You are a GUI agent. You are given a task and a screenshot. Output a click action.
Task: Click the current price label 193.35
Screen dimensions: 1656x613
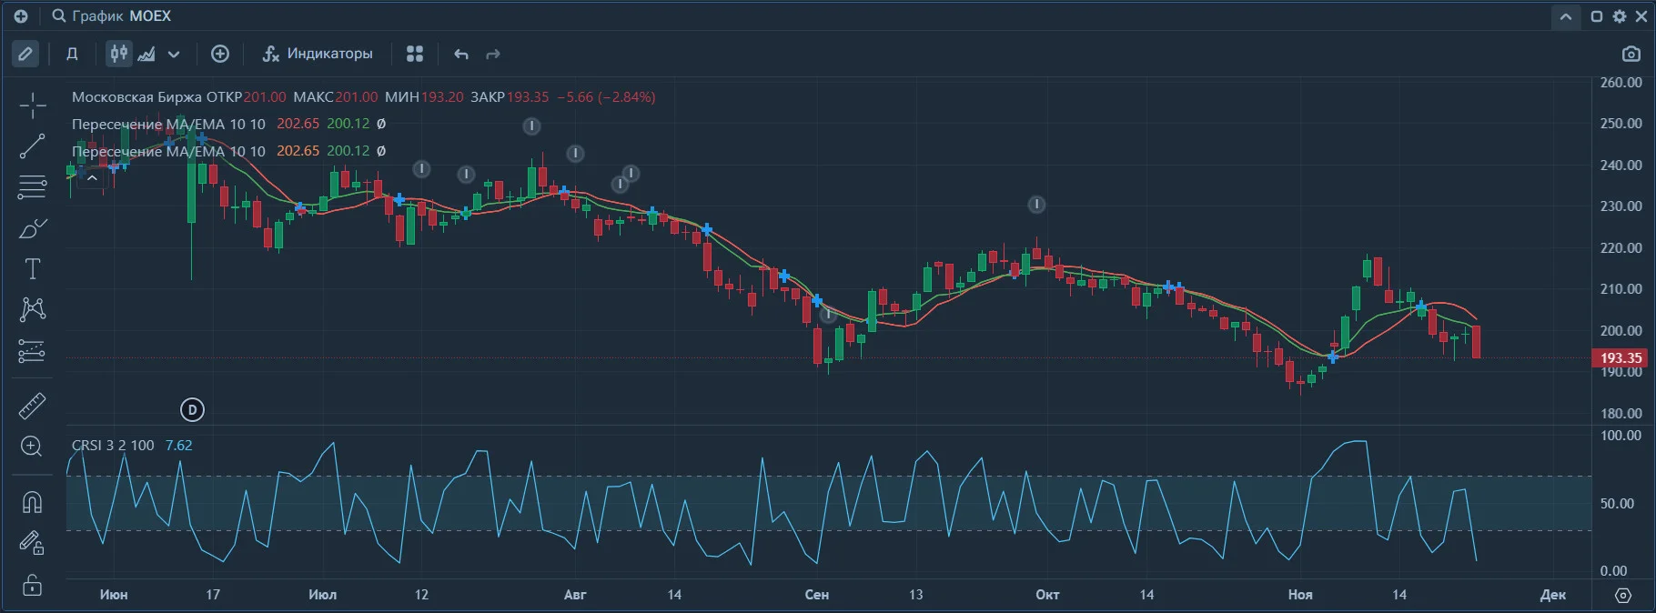tap(1621, 358)
